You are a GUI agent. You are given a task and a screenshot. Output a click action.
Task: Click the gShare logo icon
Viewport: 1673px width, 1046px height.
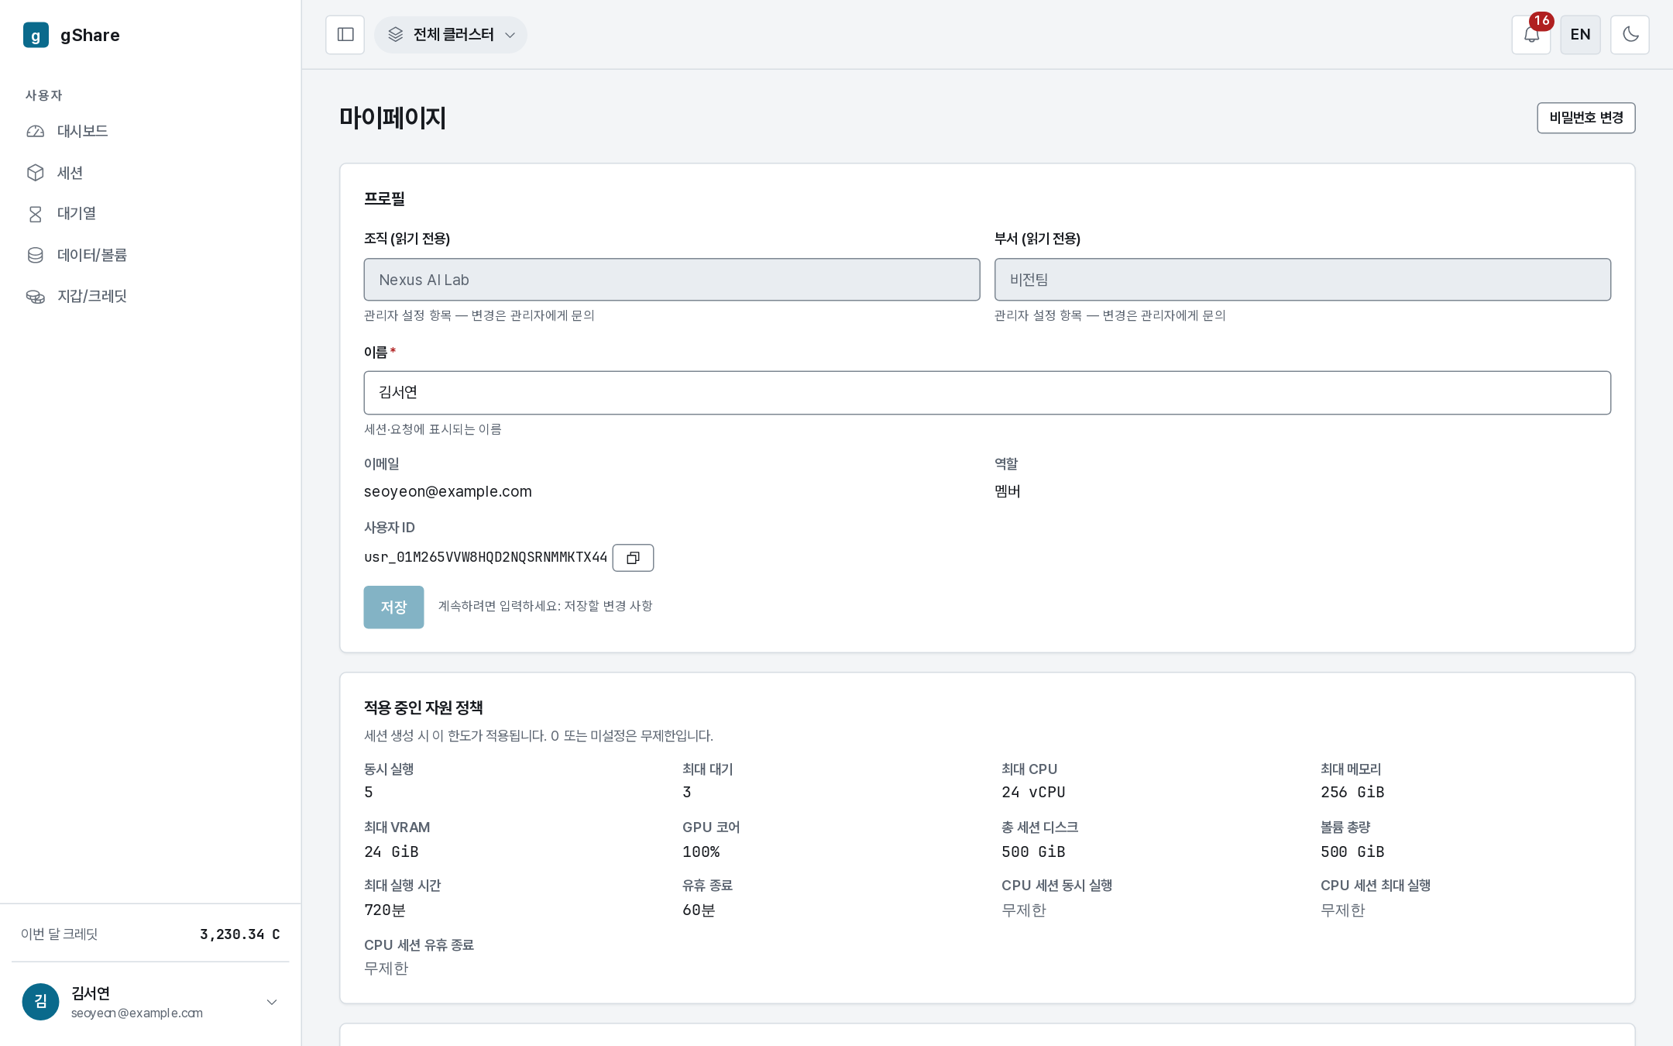(36, 35)
